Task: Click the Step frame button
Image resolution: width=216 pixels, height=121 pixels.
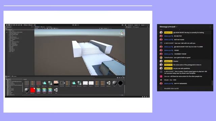Action: pos(78,25)
